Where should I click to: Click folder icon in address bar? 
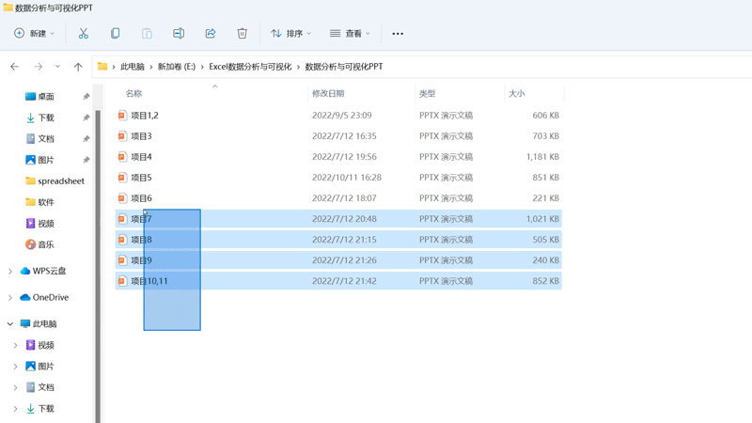click(102, 67)
